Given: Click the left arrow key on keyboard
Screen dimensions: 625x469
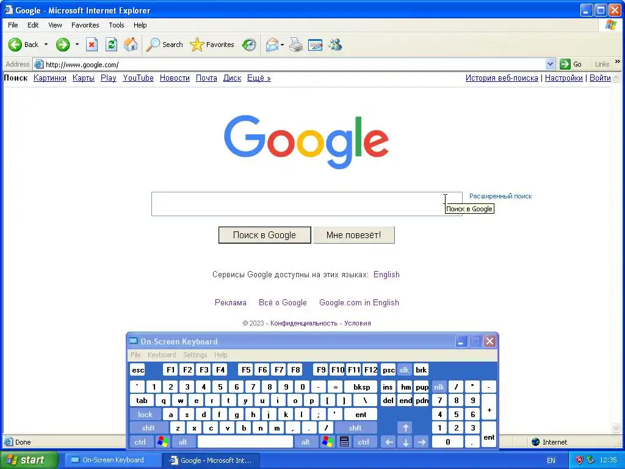Looking at the screenshot, I should point(389,442).
